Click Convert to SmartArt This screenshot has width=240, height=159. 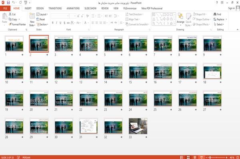click(137, 24)
